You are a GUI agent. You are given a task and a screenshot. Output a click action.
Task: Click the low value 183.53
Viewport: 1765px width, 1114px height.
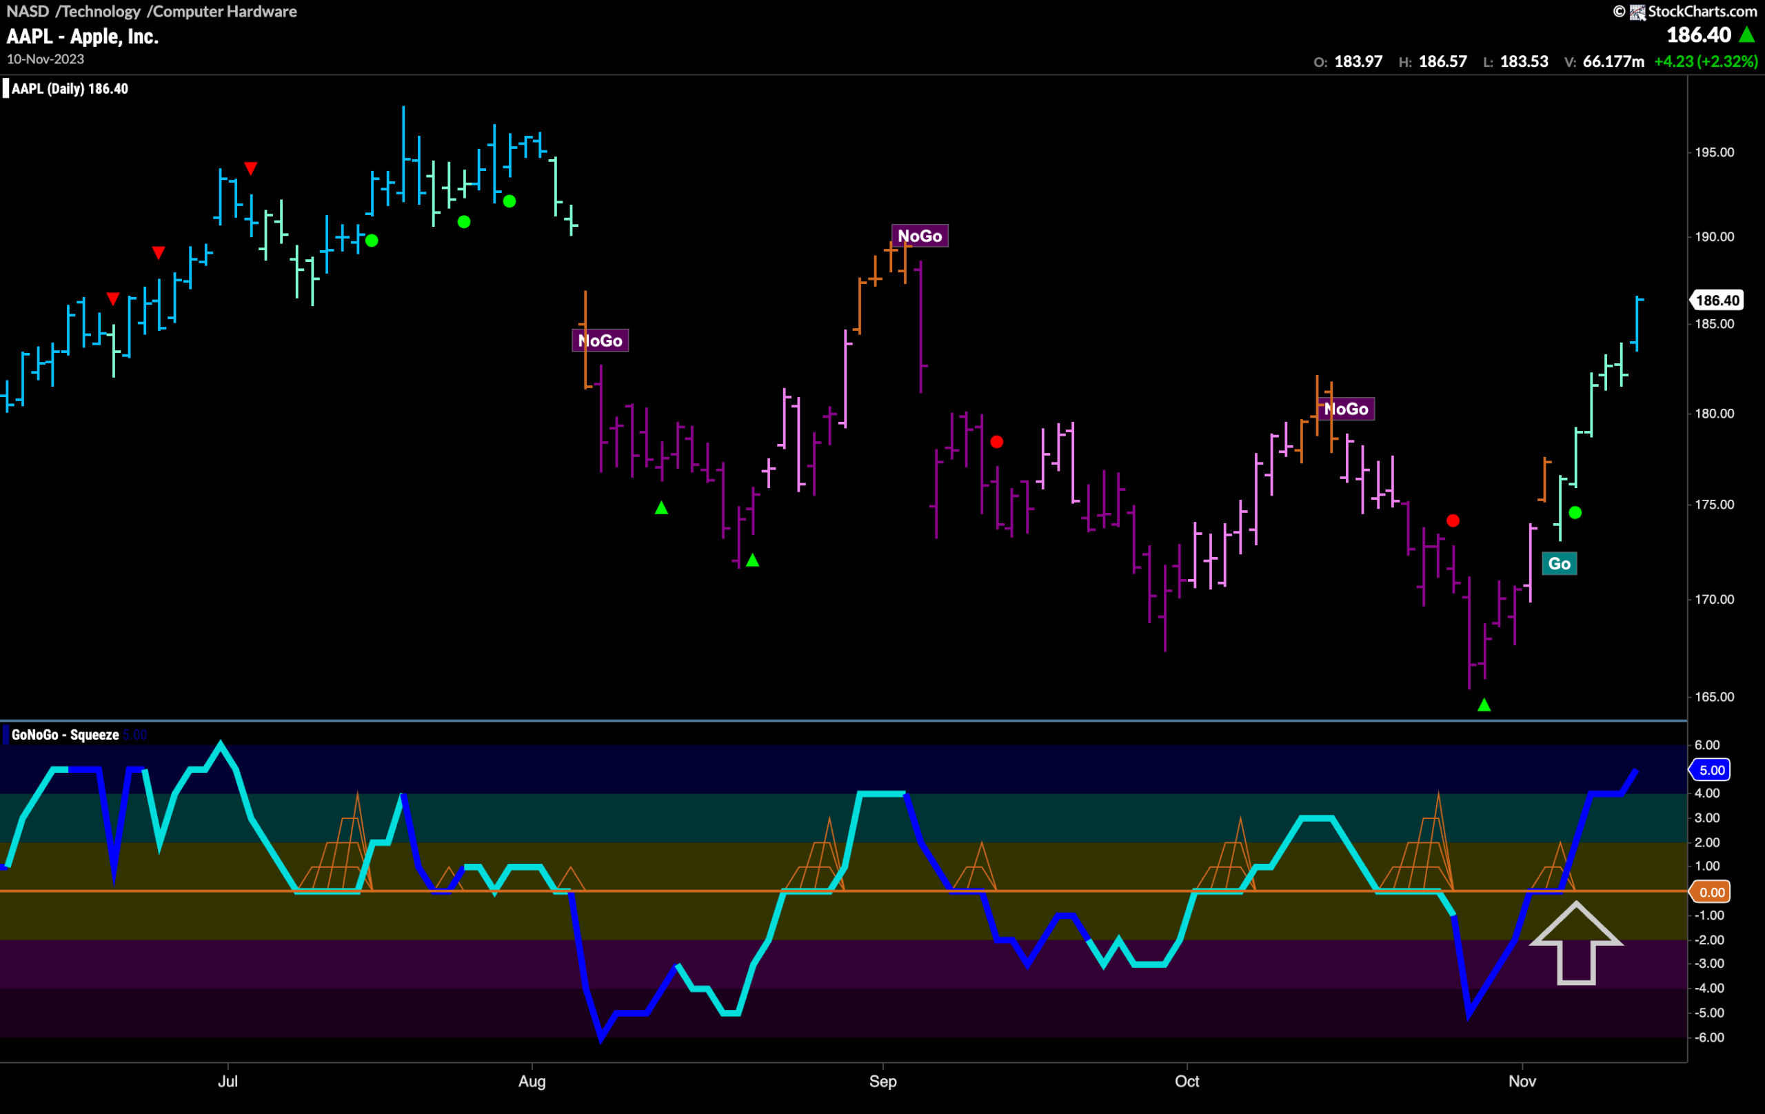tap(1524, 61)
